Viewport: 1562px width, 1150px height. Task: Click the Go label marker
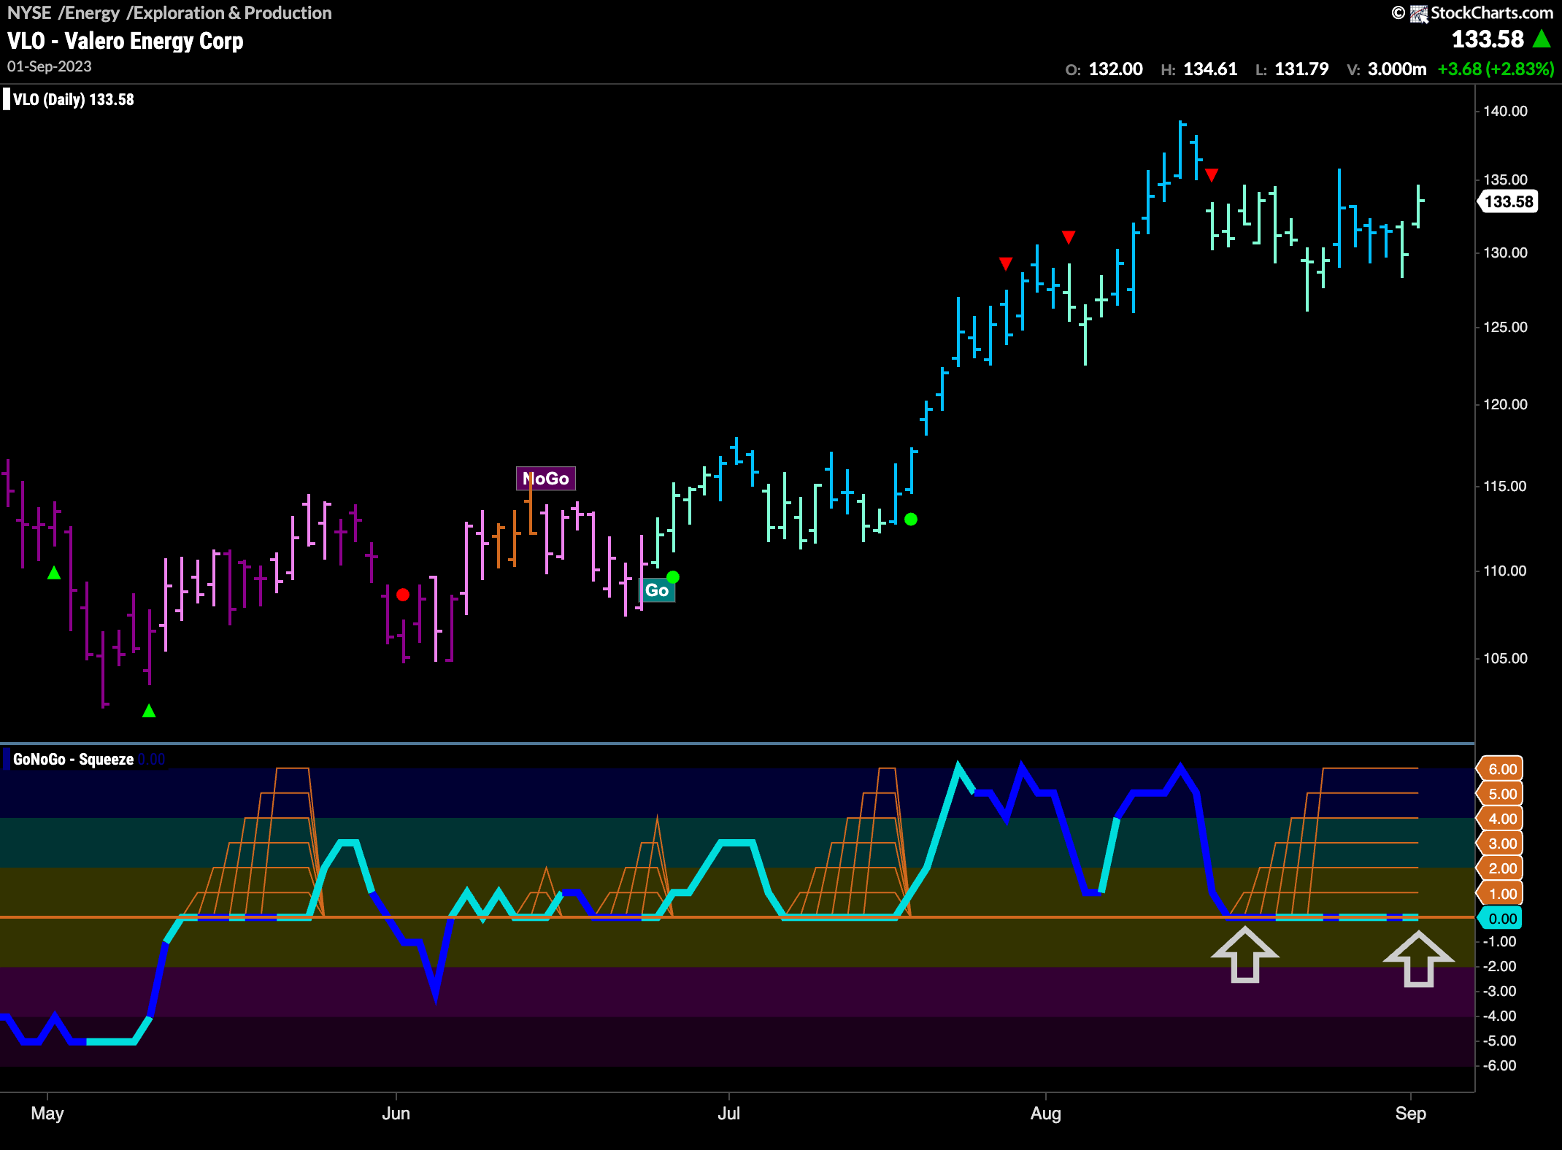pos(657,590)
